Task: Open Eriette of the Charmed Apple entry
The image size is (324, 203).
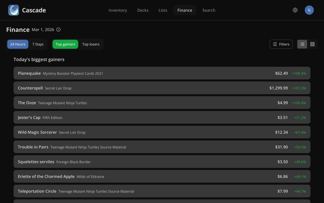Action: click(x=162, y=176)
